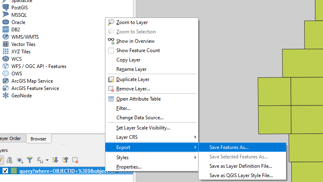
Task: Click the Vector Tiles grid icon
Action: (6, 44)
